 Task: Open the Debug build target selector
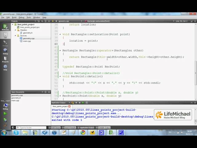6,106
